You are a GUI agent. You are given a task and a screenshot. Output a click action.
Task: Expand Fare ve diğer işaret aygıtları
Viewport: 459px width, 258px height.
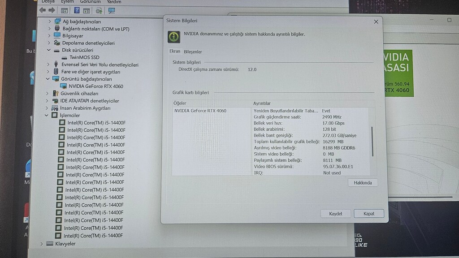(x=48, y=71)
